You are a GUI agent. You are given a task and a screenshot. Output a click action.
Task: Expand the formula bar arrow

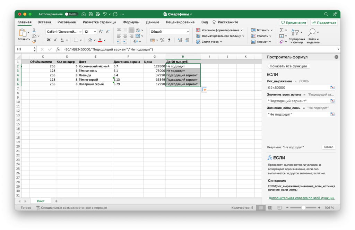pyautogui.click(x=338, y=49)
